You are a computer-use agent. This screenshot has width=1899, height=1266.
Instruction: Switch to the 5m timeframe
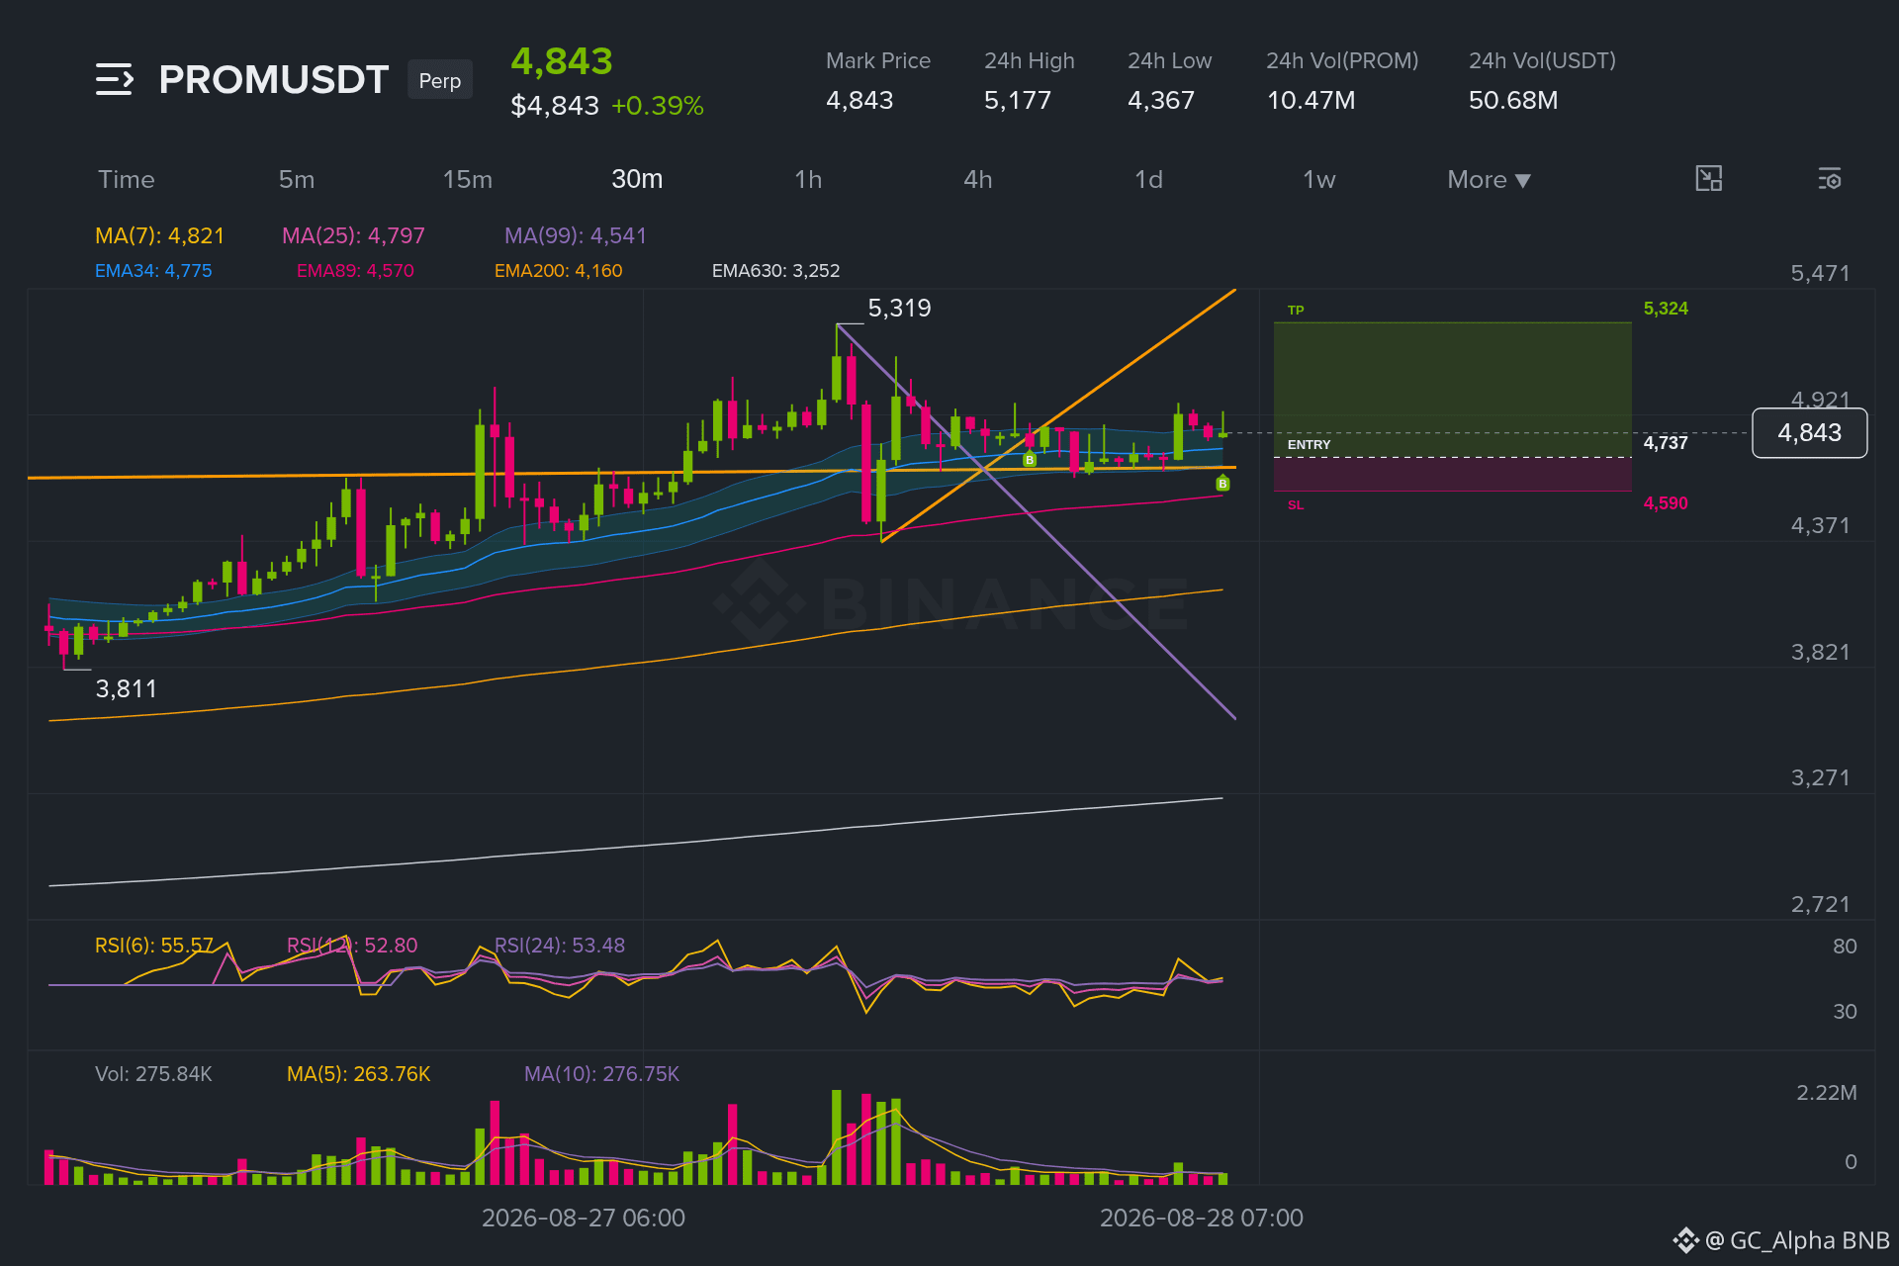[297, 180]
